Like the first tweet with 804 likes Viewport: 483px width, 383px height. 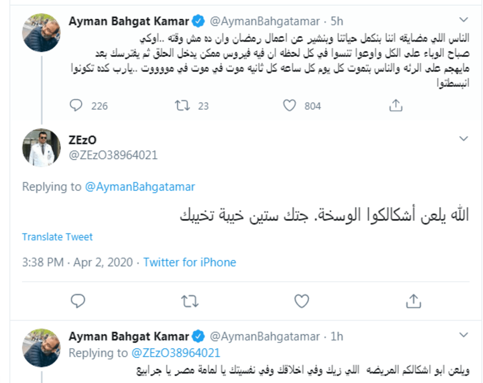pyautogui.click(x=289, y=106)
